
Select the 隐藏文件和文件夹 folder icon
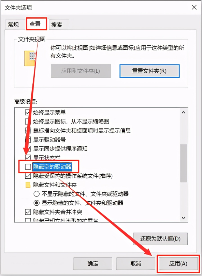click(28, 185)
